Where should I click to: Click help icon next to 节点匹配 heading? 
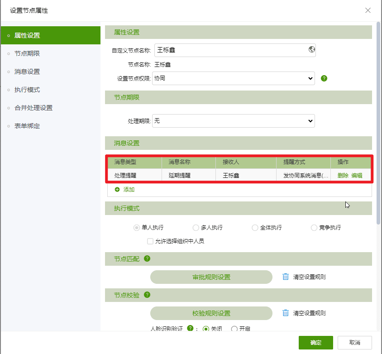[x=147, y=258]
